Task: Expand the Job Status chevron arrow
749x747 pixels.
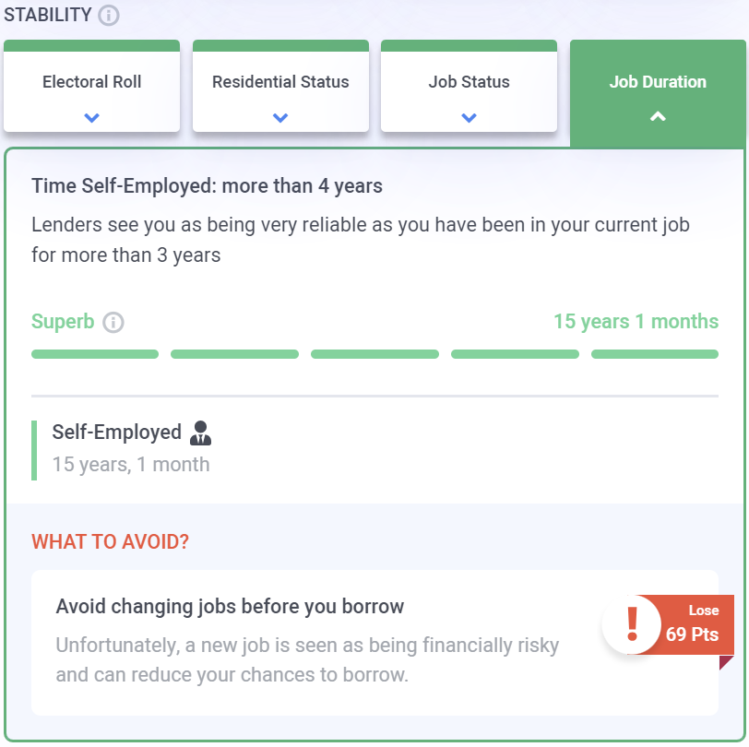Action: coord(469,118)
